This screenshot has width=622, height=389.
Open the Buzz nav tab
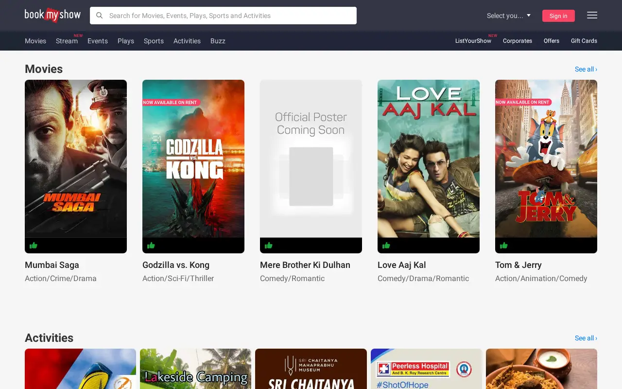tap(218, 41)
